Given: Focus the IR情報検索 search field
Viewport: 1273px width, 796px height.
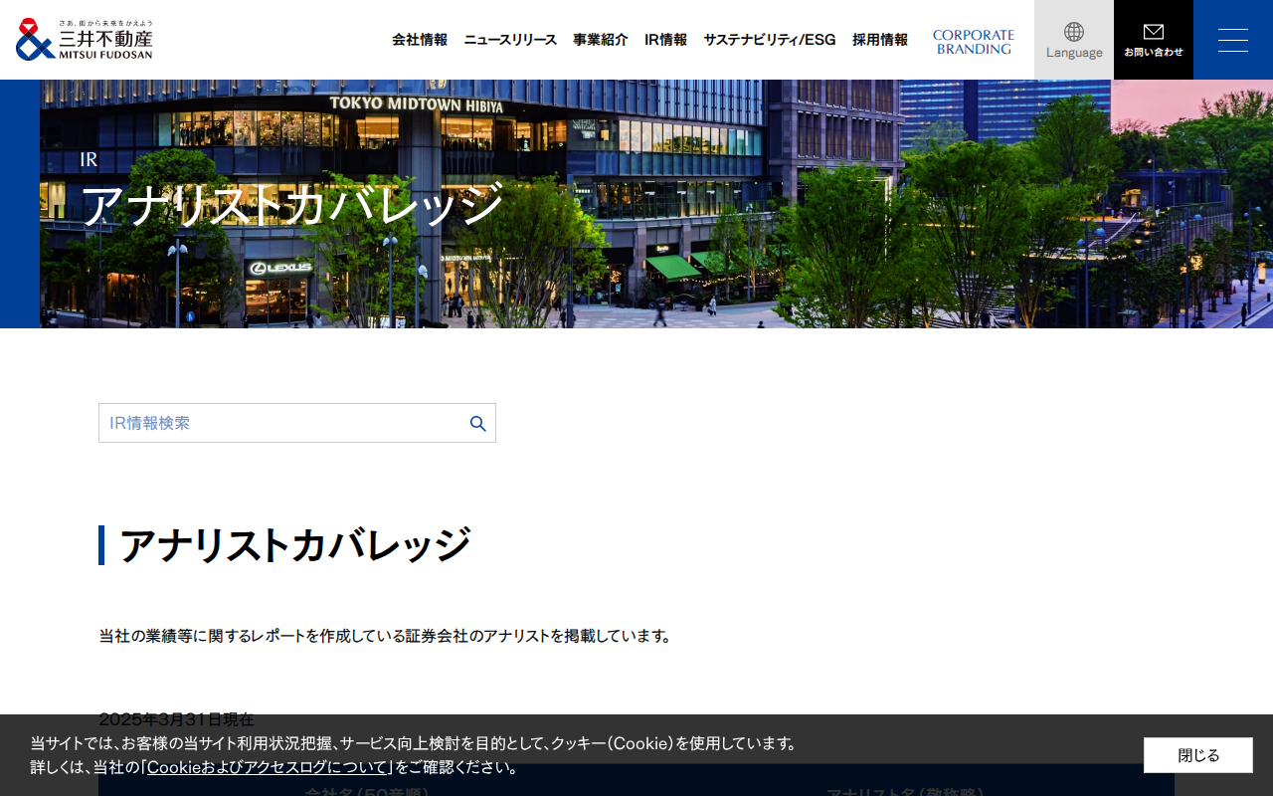Looking at the screenshot, I should click(x=297, y=423).
